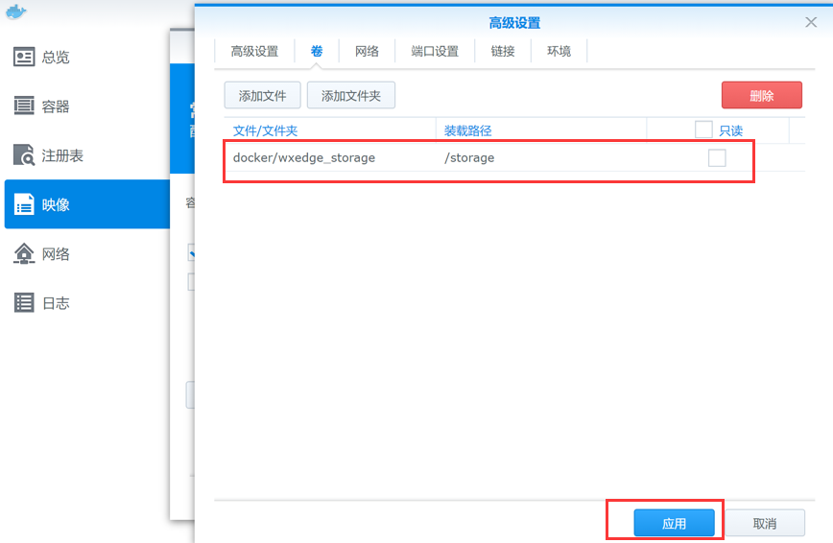Click the 添加文件夹 button
Image resolution: width=833 pixels, height=543 pixels.
[x=350, y=96]
